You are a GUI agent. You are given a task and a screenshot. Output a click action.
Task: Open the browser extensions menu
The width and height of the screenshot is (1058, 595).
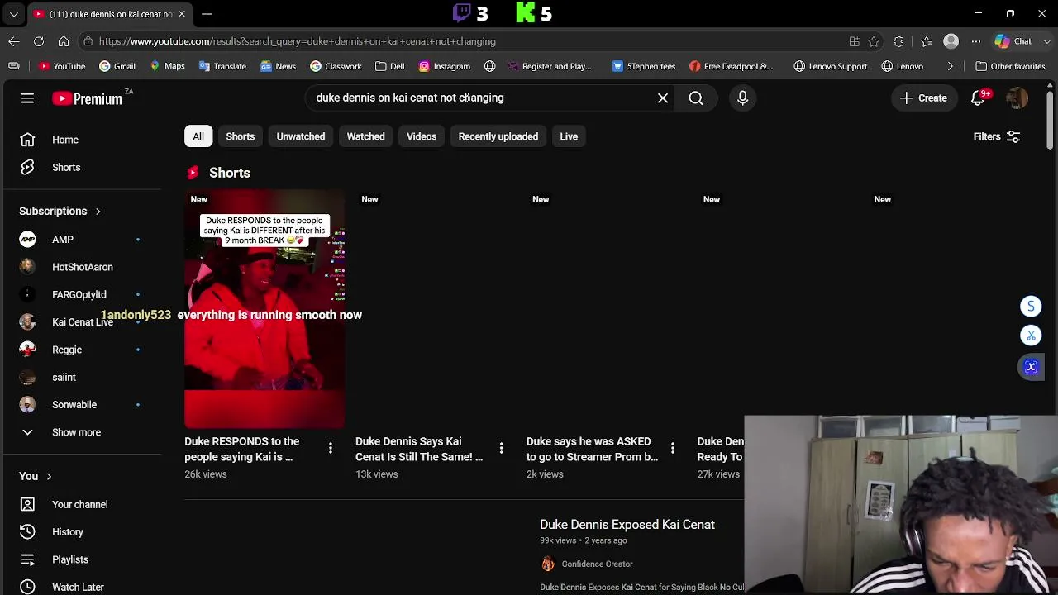(x=899, y=41)
